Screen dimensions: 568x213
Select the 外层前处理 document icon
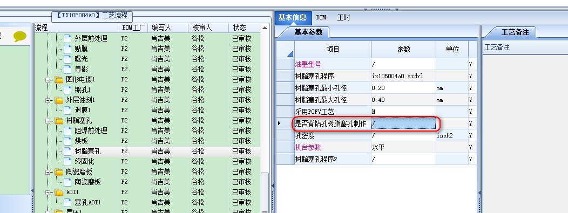click(67, 38)
